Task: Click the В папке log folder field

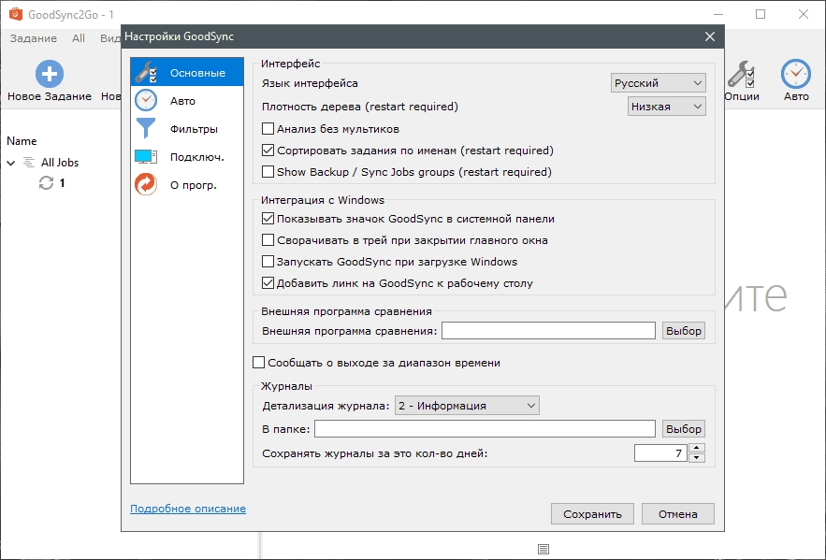Action: (x=485, y=428)
